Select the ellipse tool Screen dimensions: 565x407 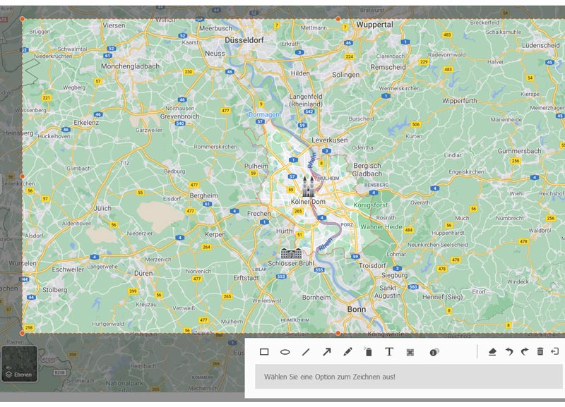285,351
